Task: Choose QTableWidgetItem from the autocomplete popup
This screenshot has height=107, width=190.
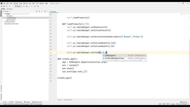Action: click(125, 58)
